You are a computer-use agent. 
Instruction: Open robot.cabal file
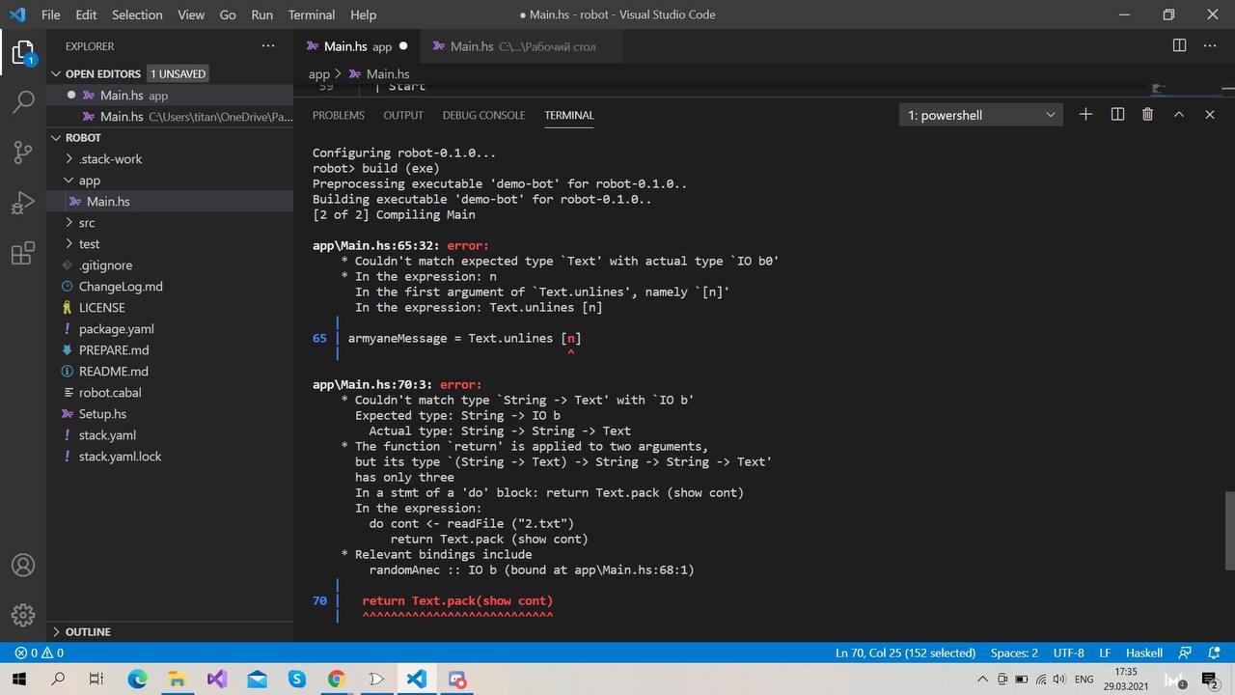[170, 392]
